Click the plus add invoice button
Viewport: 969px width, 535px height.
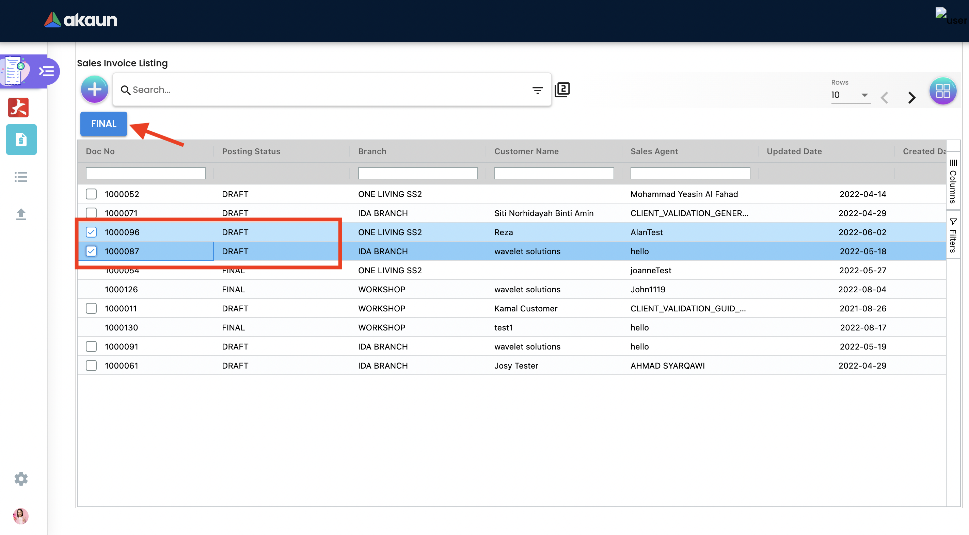click(x=94, y=90)
